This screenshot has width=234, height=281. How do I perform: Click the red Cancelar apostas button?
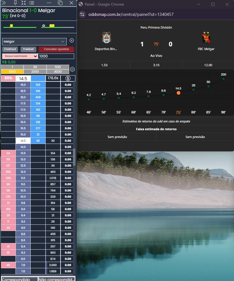(56, 49)
